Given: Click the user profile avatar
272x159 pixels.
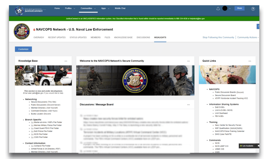Looking at the screenshot, I should coord(225,9).
